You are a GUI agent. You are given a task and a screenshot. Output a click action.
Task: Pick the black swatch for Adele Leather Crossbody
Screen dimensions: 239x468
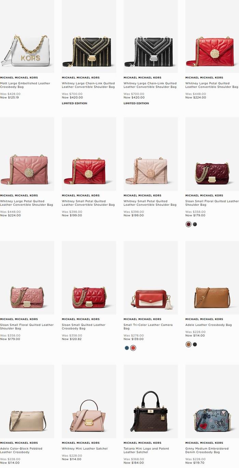click(195, 344)
